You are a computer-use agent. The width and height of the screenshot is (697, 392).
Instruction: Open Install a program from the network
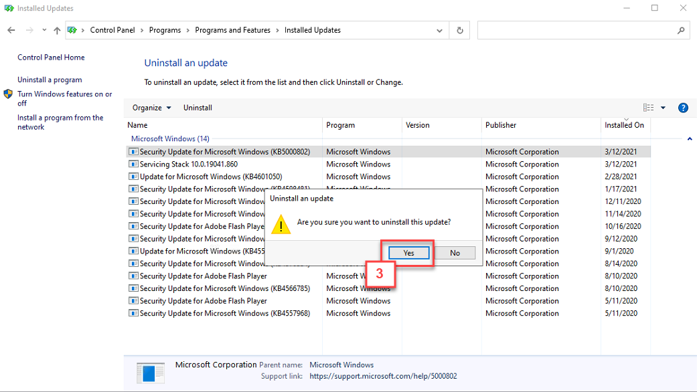pyautogui.click(x=60, y=122)
